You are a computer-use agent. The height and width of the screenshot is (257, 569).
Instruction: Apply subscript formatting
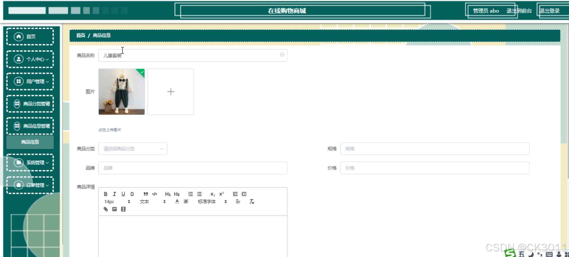(x=212, y=194)
